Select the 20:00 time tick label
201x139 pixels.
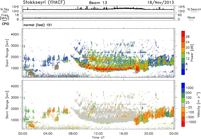pyautogui.click(x=149, y=134)
